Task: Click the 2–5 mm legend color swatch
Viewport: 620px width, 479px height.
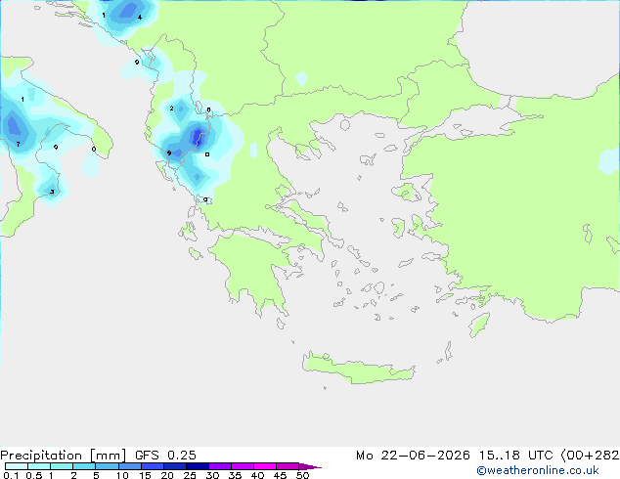Action: (84, 466)
